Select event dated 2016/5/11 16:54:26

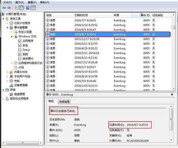point(108,53)
